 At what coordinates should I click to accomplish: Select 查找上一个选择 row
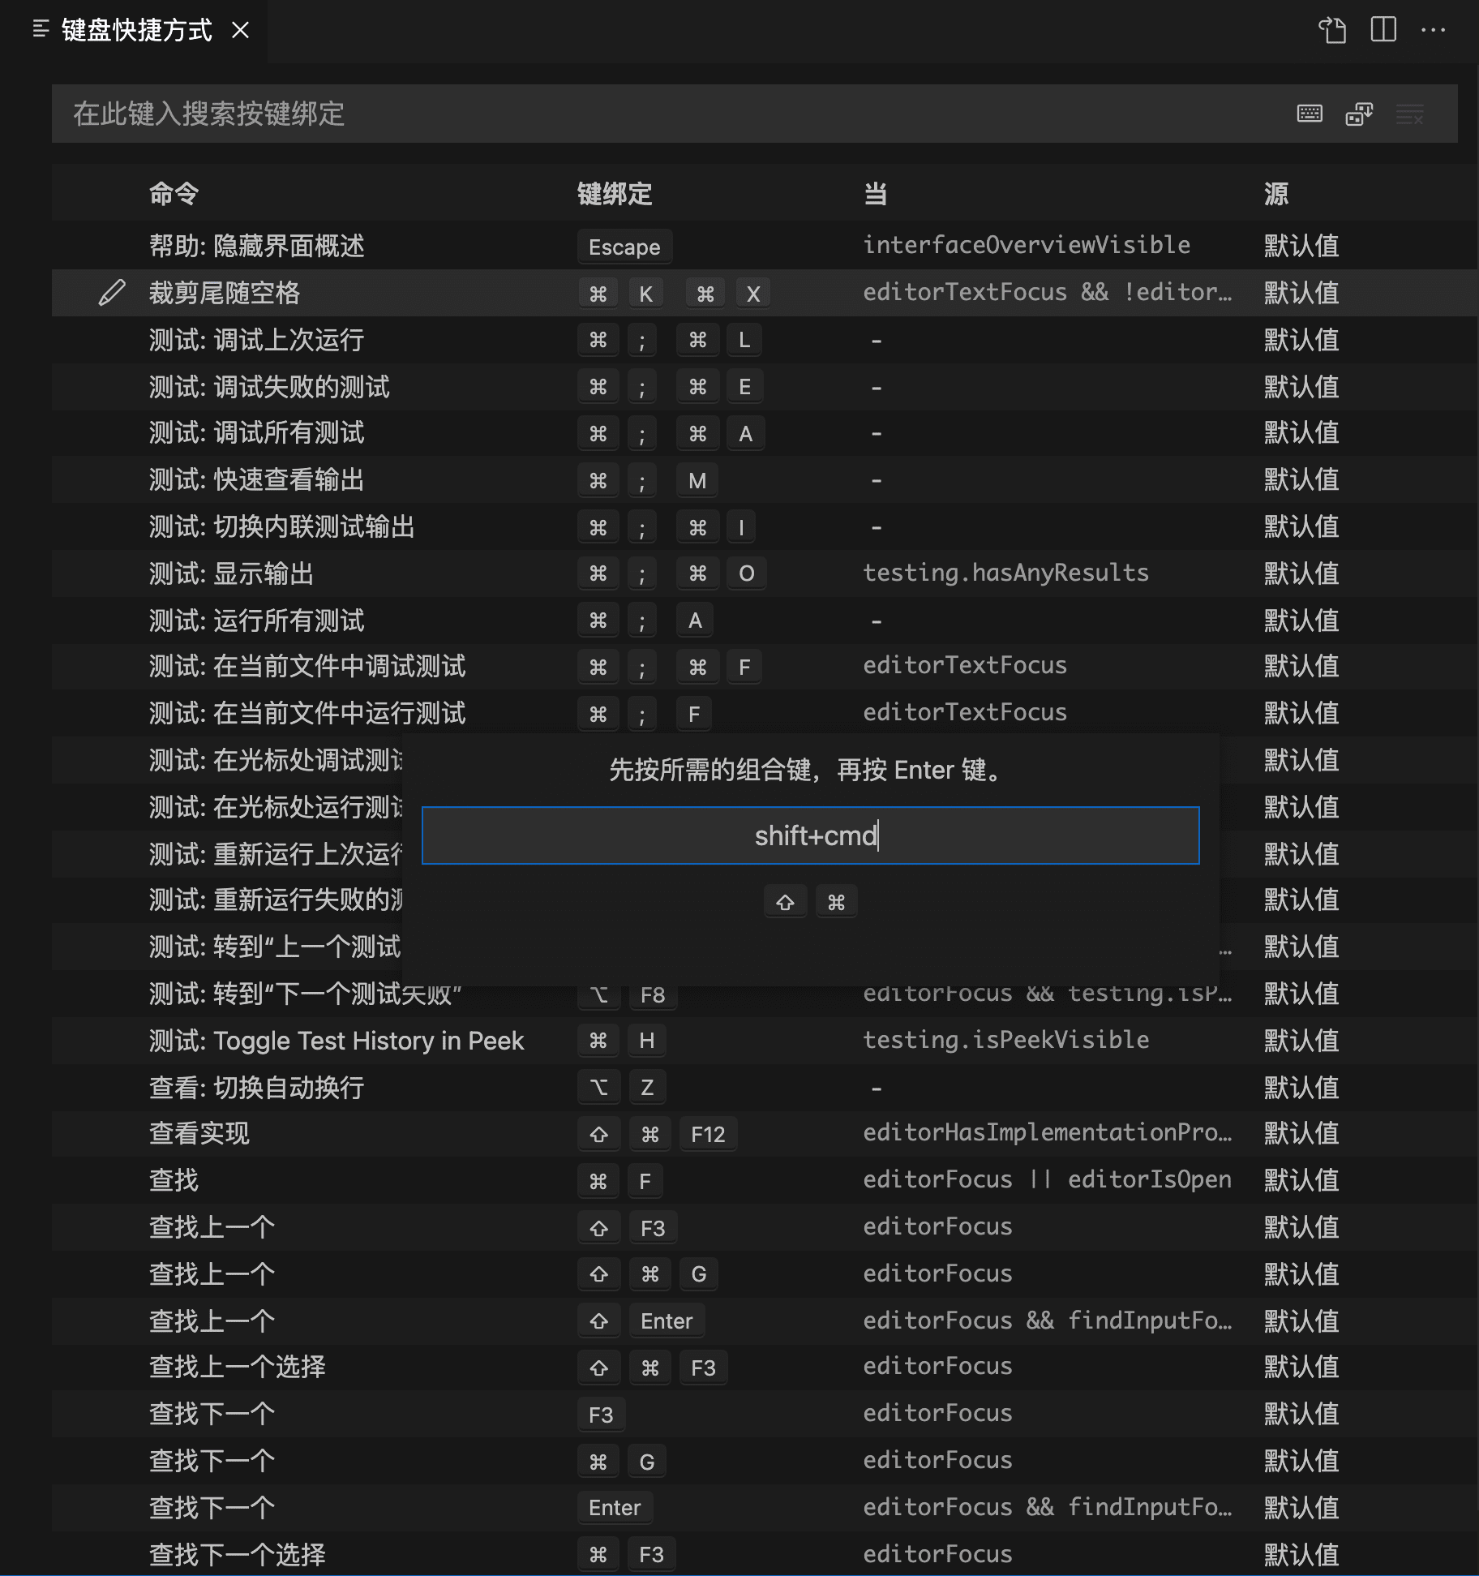point(764,1368)
